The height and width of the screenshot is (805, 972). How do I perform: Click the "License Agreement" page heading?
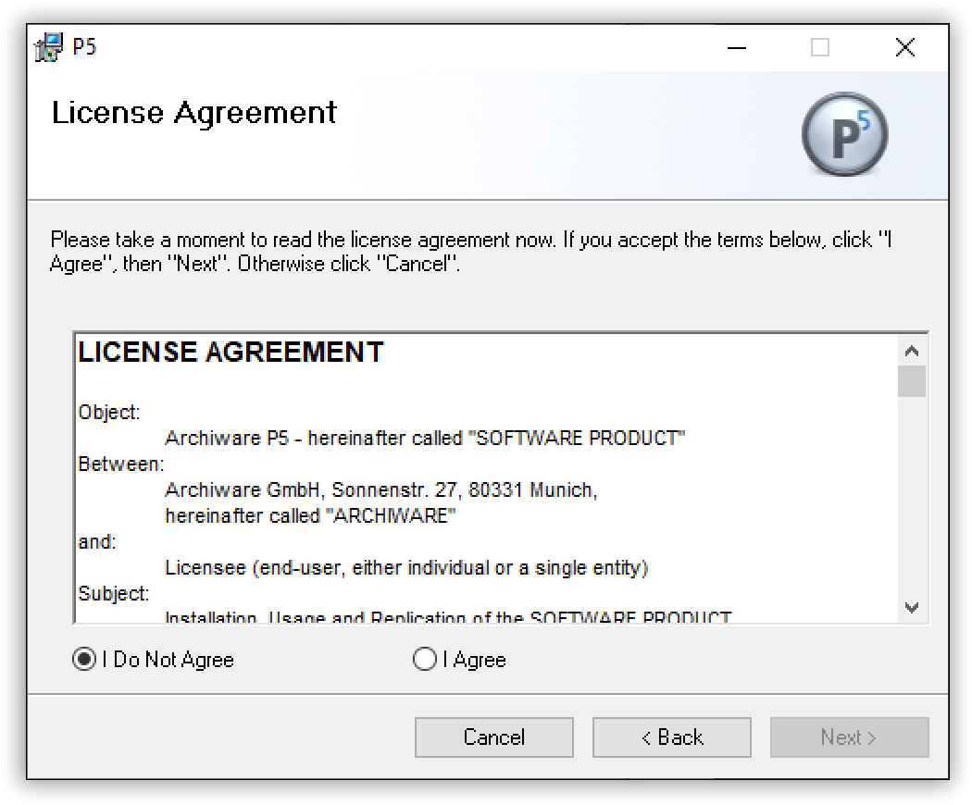click(x=194, y=113)
